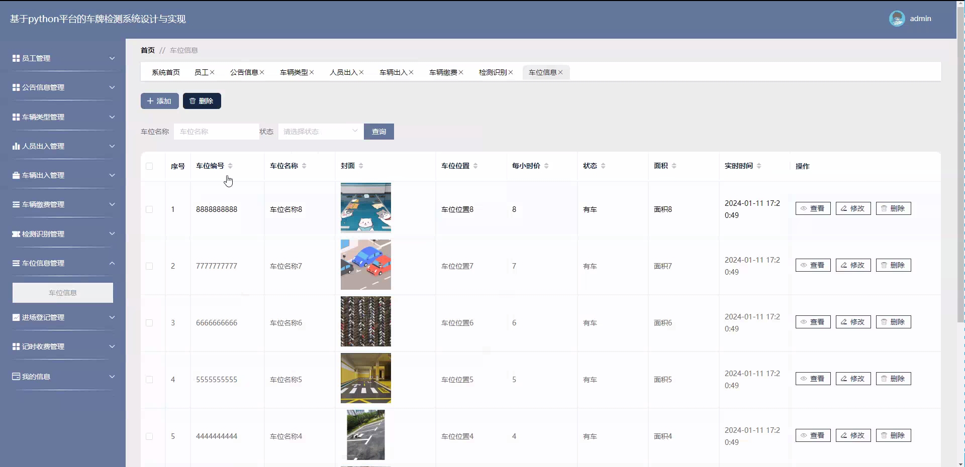Expand the 车辆缴费管理 menu chevron

click(112, 204)
